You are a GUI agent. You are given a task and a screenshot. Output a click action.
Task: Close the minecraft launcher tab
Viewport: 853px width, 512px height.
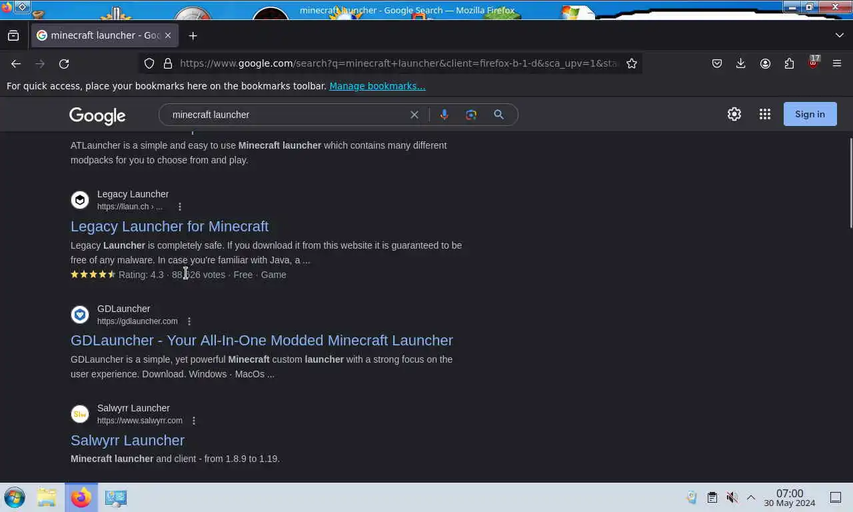click(x=168, y=35)
